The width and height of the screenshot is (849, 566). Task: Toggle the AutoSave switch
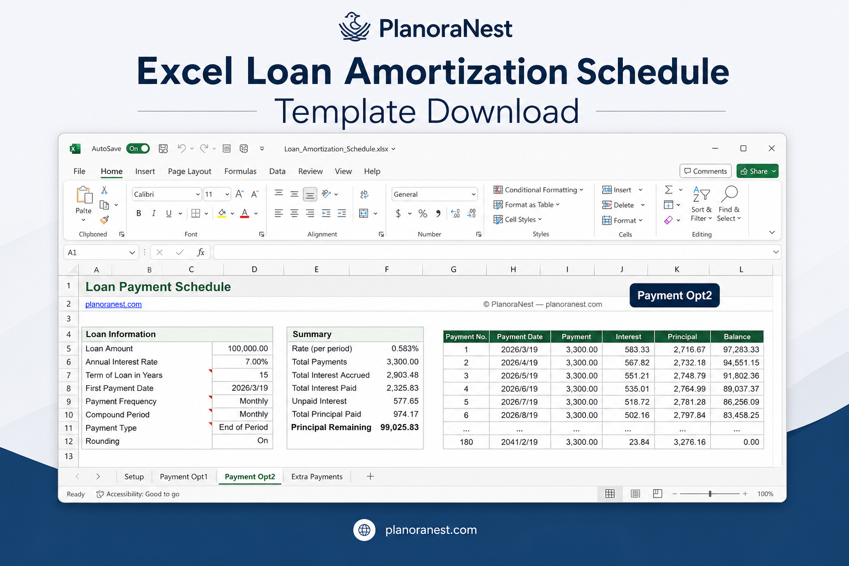point(138,149)
